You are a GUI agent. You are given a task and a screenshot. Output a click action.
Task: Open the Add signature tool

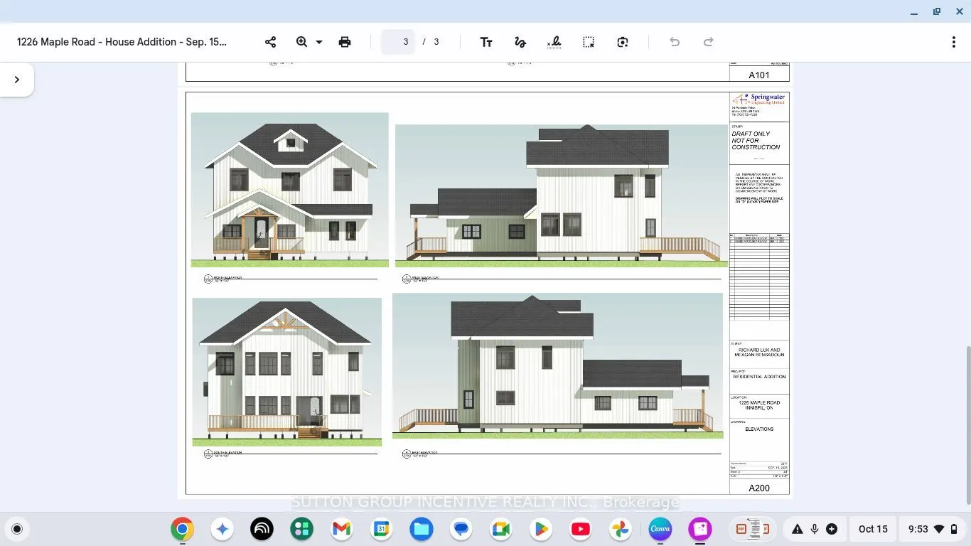554,42
